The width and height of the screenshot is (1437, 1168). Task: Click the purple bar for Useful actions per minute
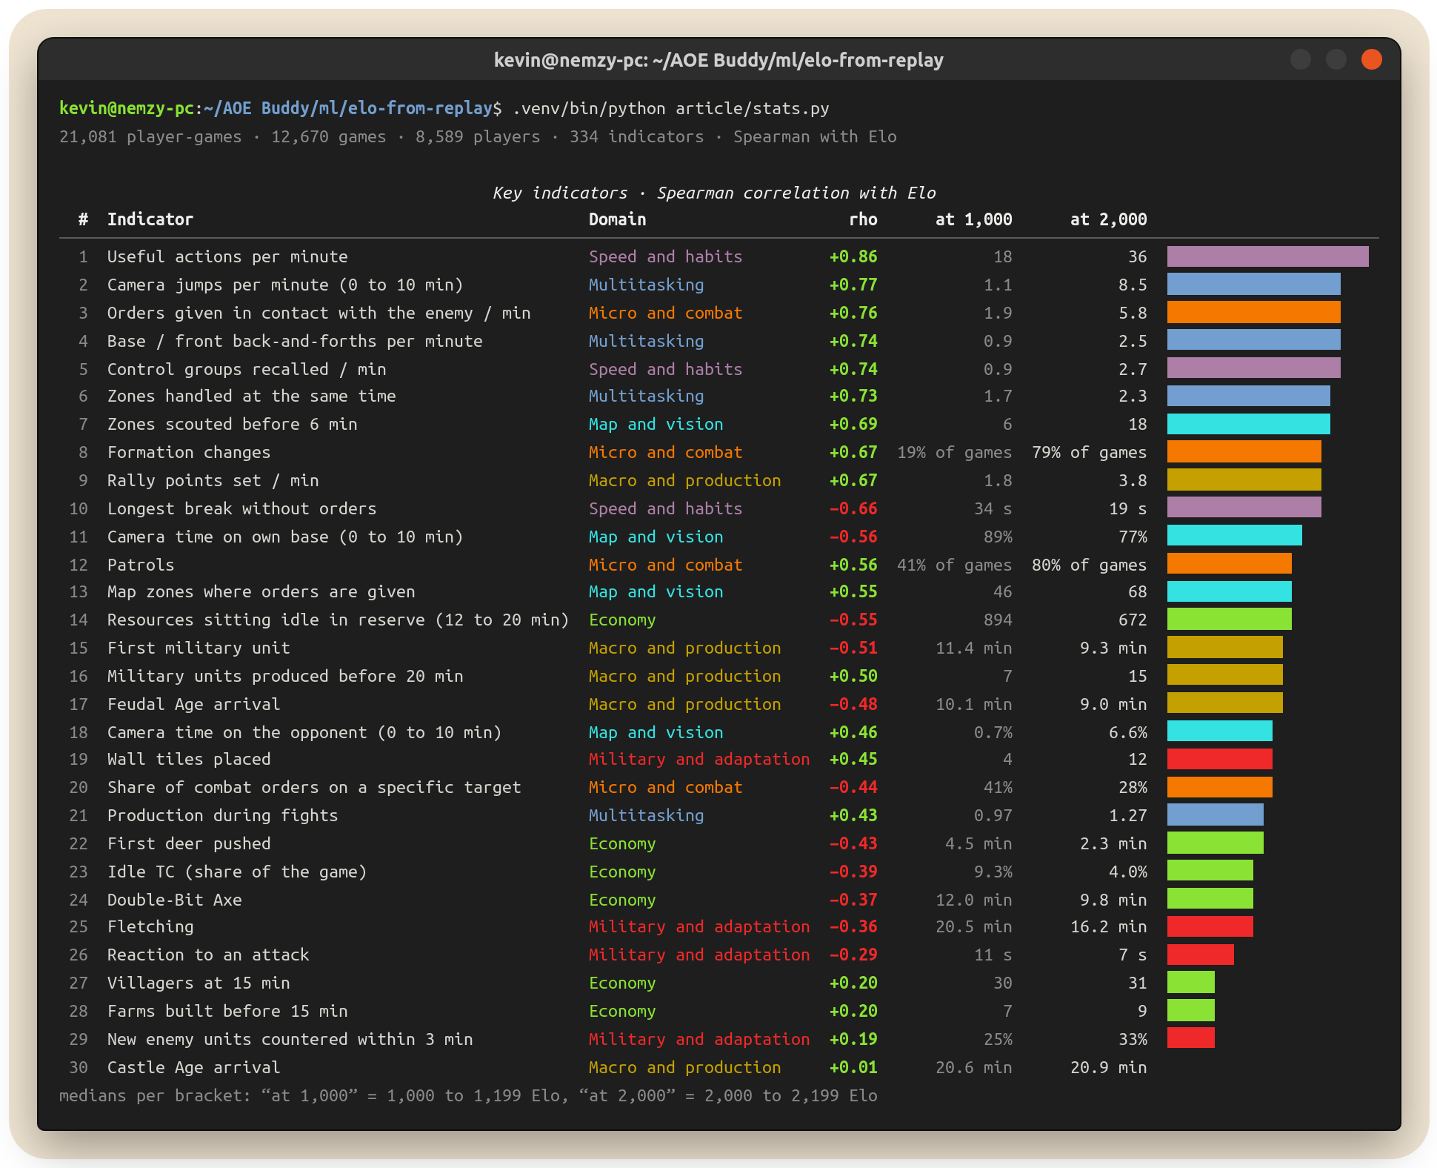(x=1267, y=256)
